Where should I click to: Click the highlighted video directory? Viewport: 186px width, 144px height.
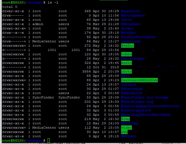126,128
